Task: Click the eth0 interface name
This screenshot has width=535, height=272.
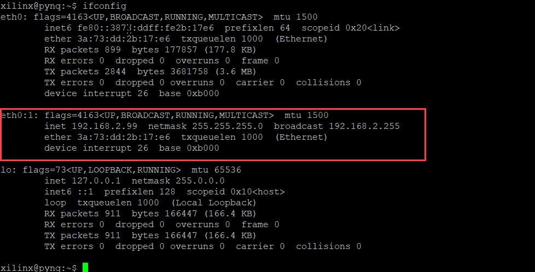Action: [11, 17]
